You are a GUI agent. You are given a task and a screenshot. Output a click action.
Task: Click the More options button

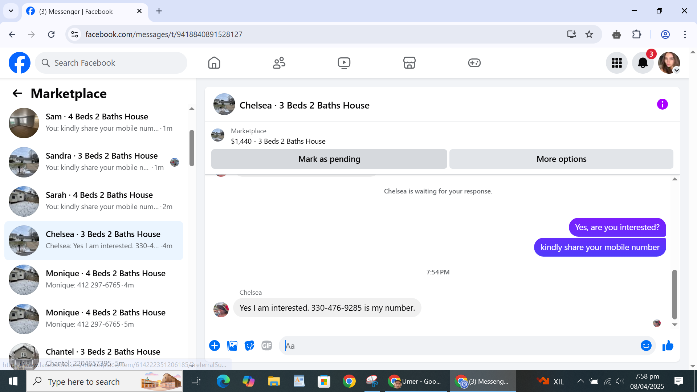click(561, 159)
